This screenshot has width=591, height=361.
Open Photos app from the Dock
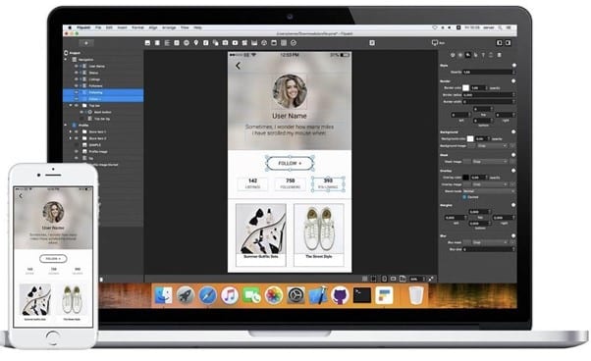click(274, 295)
